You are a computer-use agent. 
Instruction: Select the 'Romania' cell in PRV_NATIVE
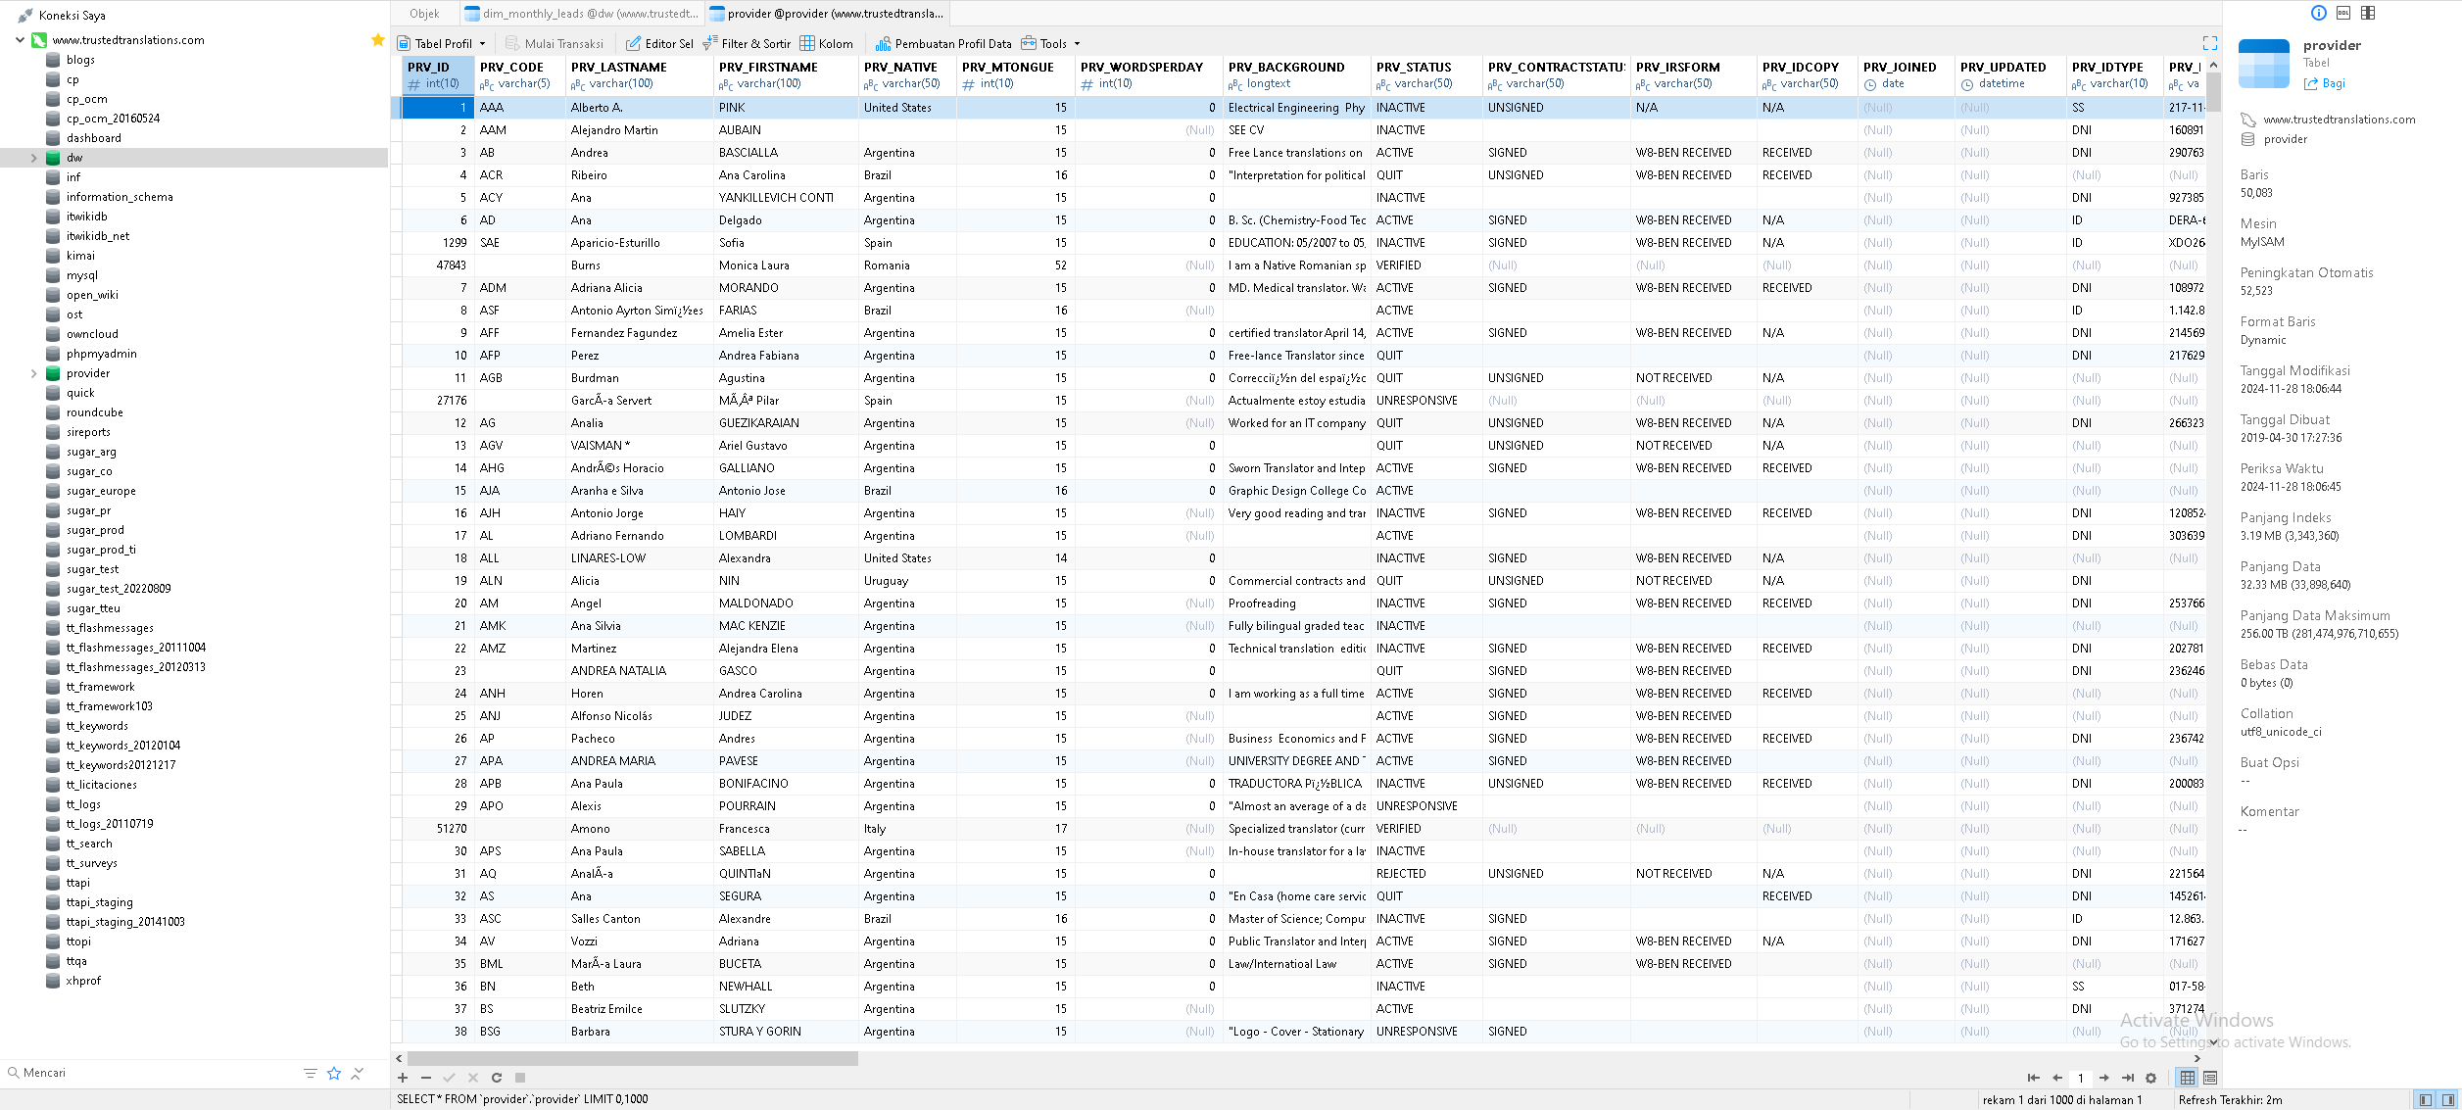click(907, 265)
